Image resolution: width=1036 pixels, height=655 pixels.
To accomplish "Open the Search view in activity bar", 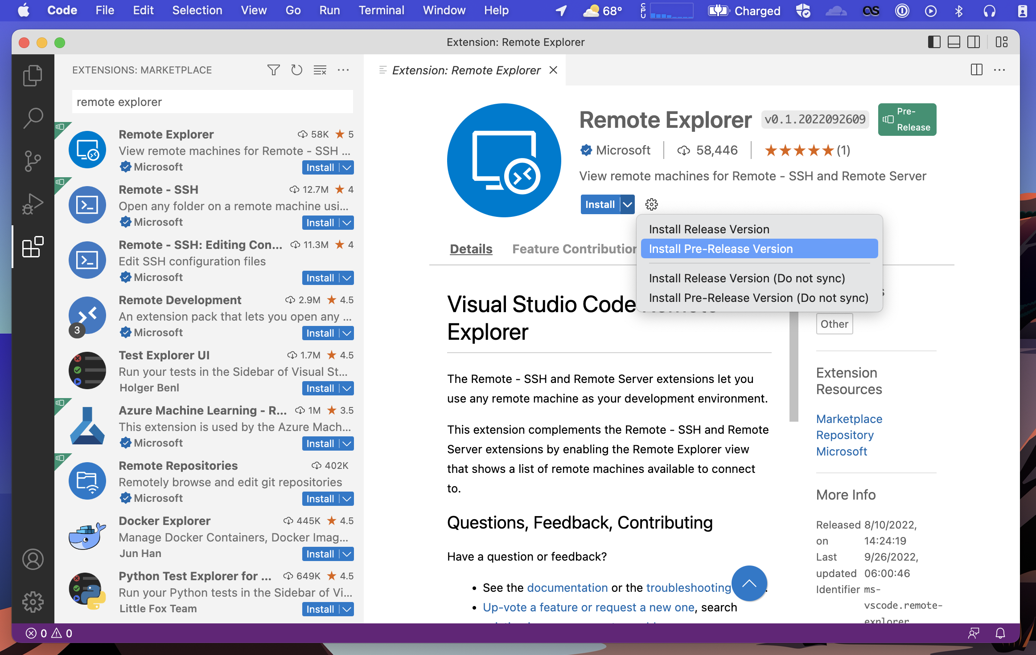I will (x=33, y=118).
